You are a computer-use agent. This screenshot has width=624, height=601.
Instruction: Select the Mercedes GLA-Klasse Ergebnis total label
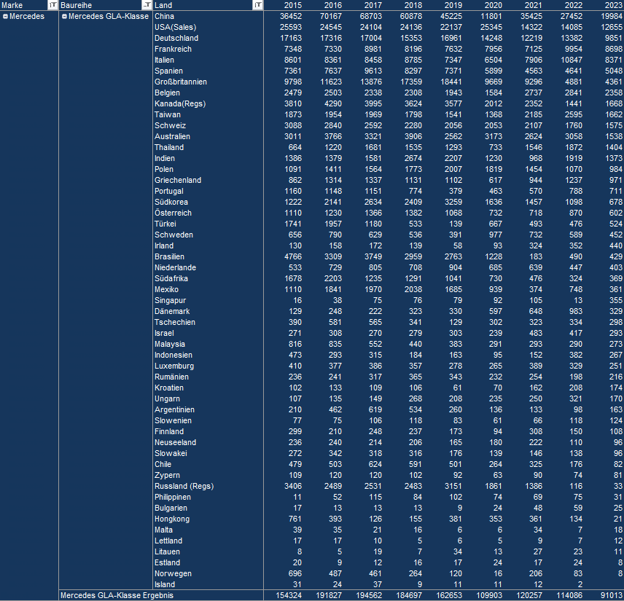coord(117,596)
